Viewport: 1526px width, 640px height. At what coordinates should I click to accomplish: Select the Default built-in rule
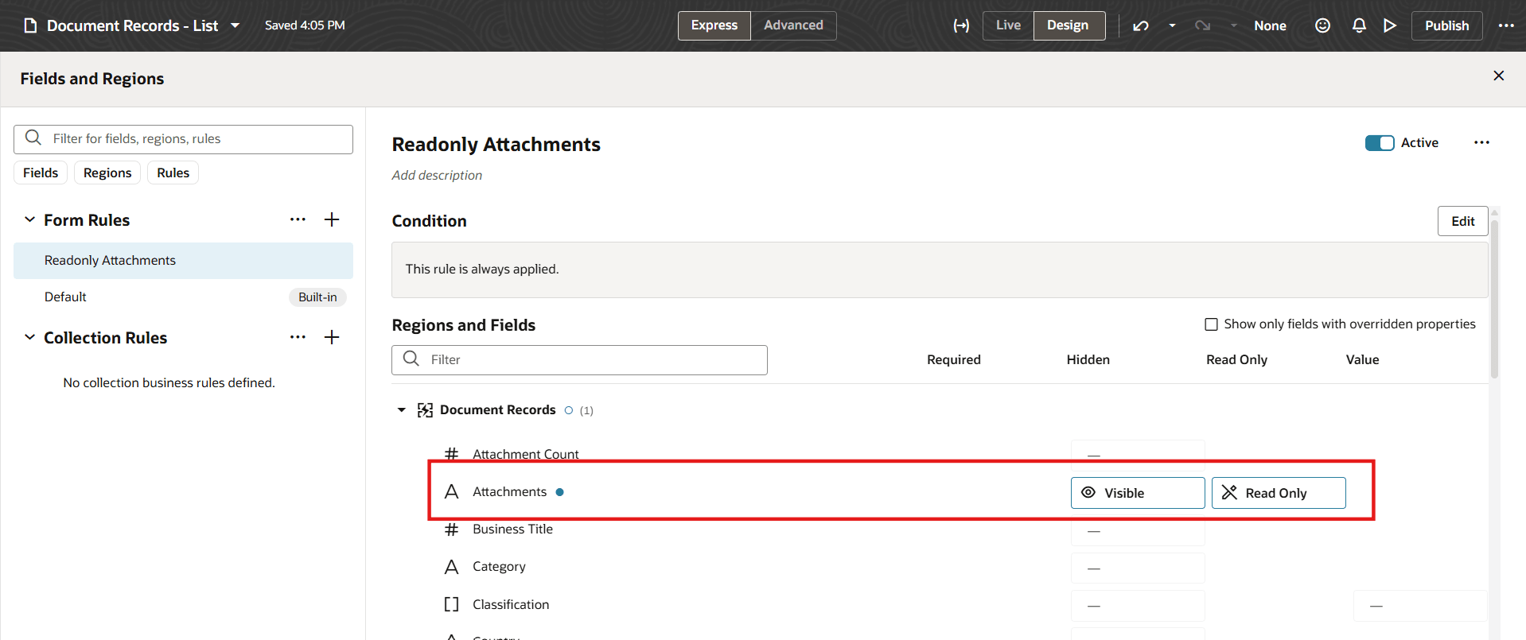click(x=183, y=297)
